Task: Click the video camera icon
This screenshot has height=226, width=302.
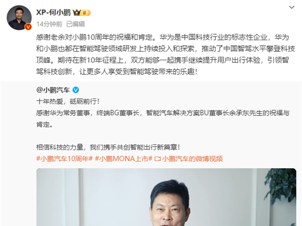Action: [x=158, y=159]
